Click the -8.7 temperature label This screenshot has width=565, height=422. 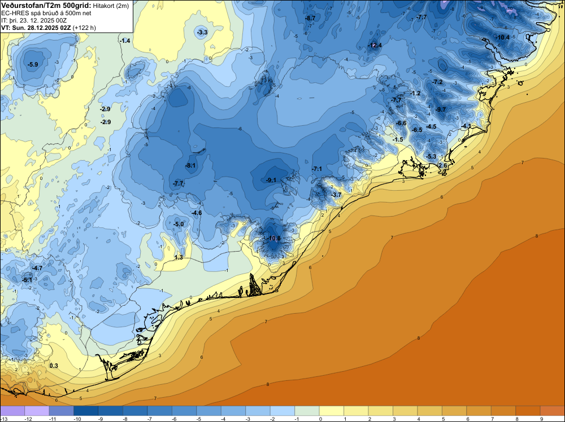click(x=310, y=18)
